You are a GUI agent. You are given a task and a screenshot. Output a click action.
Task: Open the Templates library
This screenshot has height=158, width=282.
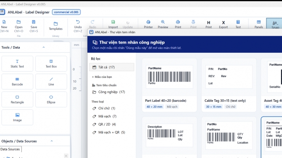pos(56,26)
